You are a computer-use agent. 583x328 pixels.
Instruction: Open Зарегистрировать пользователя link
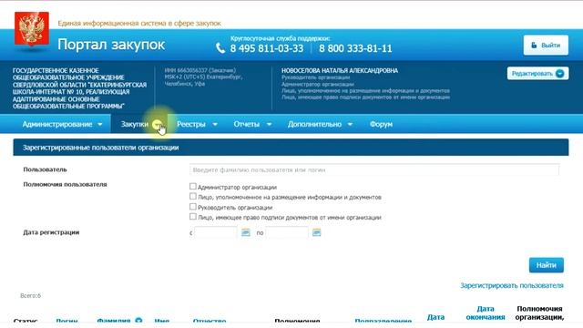512,285
